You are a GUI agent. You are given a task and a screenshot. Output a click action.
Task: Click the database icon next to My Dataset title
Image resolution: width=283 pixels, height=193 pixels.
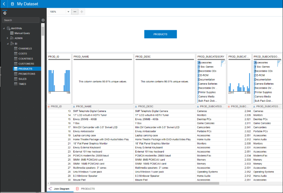[12, 4]
